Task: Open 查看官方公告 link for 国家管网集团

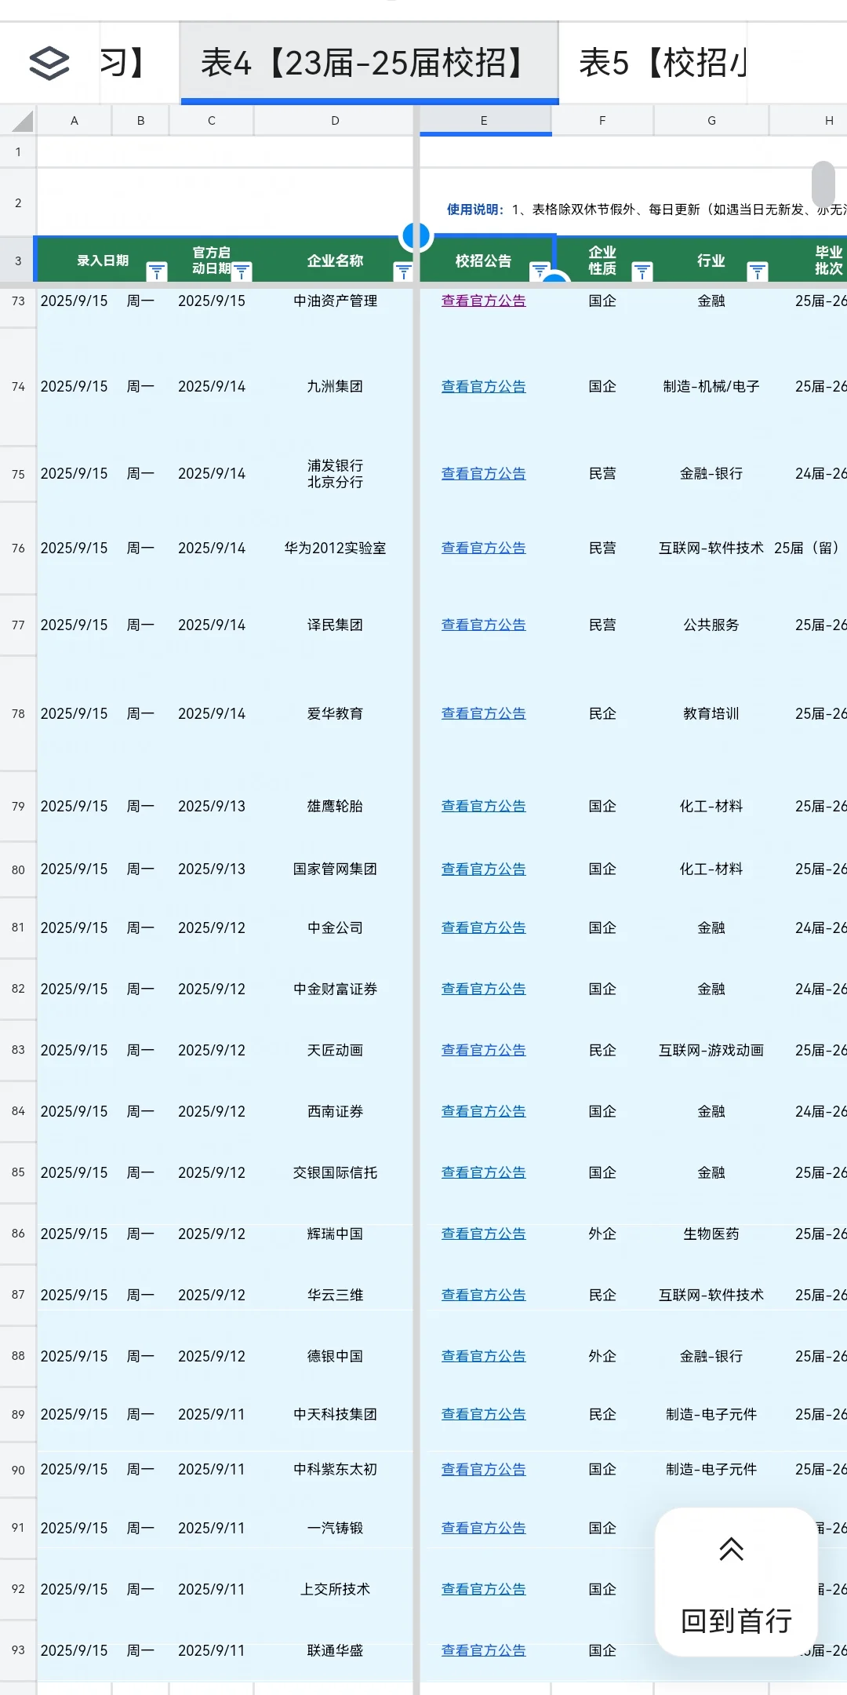Action: pos(484,869)
